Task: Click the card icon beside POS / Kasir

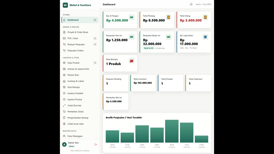Action: click(x=64, y=38)
